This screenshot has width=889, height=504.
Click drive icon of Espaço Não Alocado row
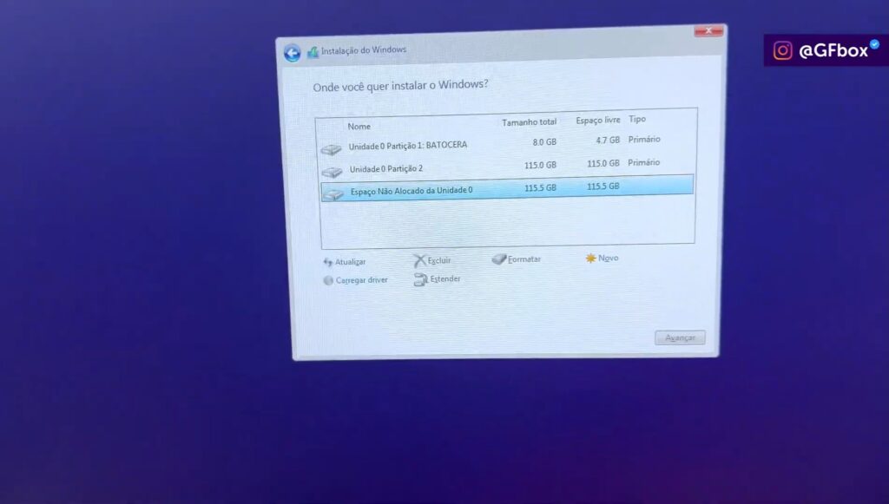coord(333,194)
